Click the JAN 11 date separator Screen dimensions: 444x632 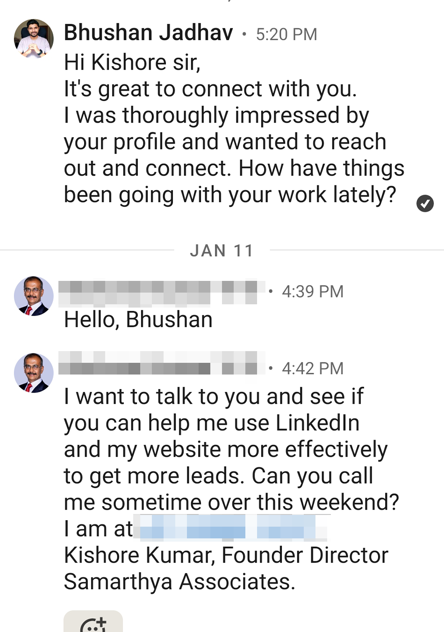coord(222,250)
